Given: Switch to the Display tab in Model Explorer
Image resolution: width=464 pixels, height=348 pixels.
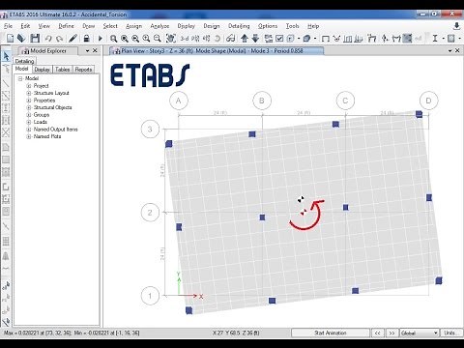Looking at the screenshot, I should [x=42, y=70].
